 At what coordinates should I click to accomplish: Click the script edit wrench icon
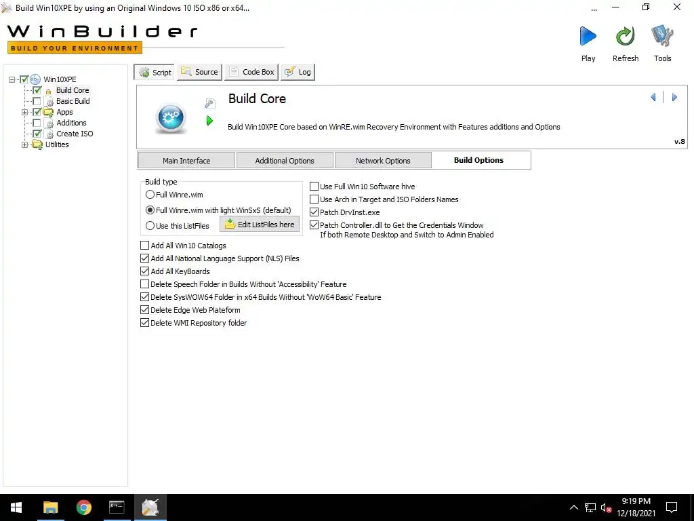point(210,103)
